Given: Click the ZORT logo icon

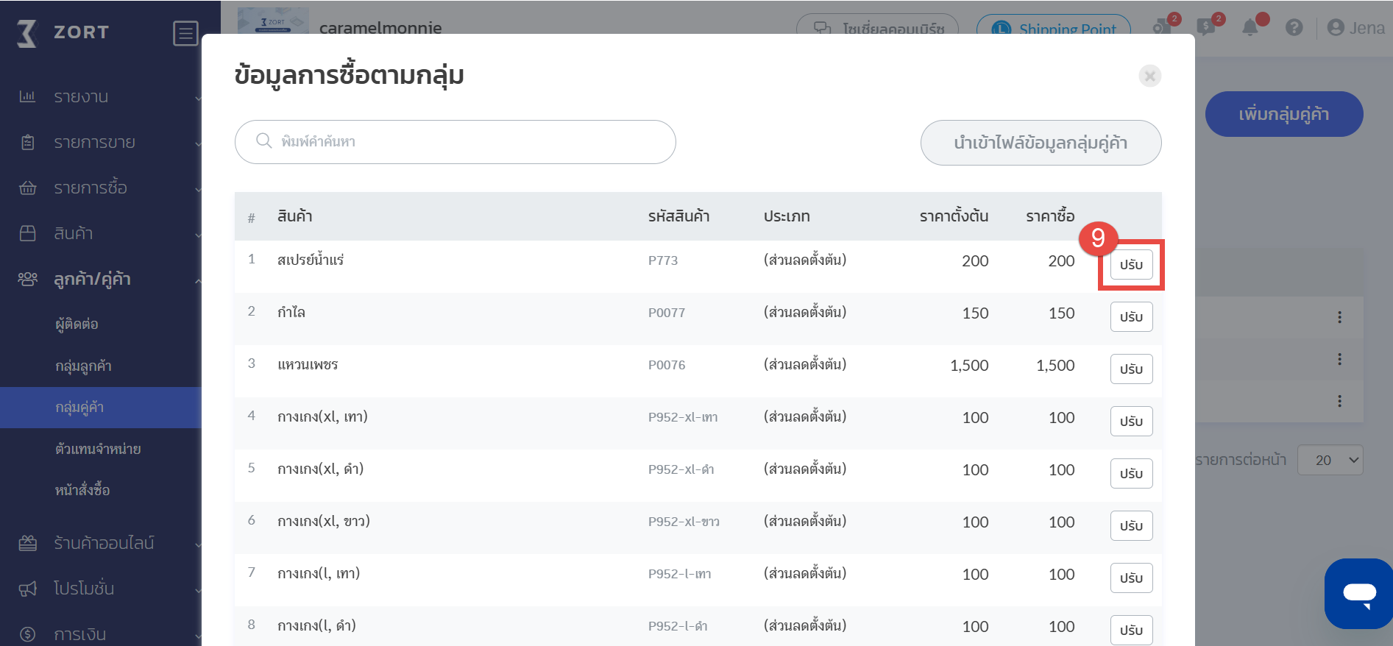Looking at the screenshot, I should 27,32.
